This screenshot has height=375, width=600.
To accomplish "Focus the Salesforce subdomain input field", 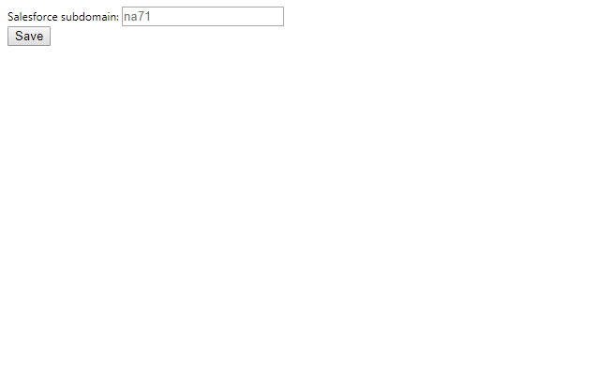I will coord(202,17).
